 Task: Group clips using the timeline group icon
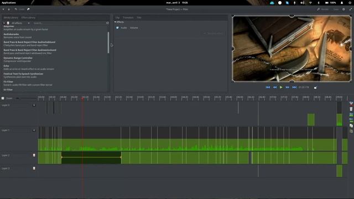pyautogui.click(x=351, y=114)
